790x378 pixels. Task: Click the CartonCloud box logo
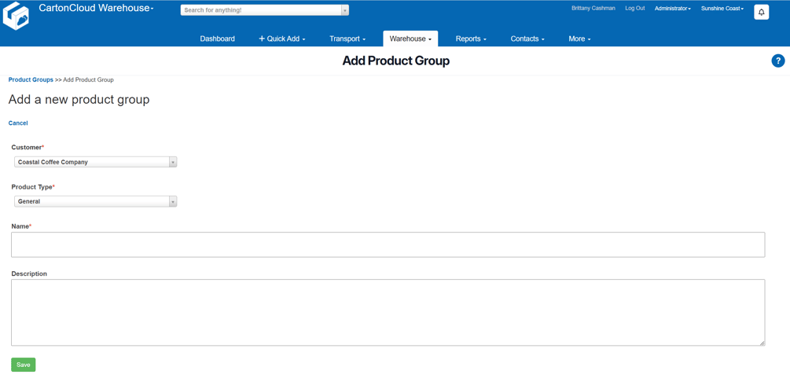click(x=16, y=15)
